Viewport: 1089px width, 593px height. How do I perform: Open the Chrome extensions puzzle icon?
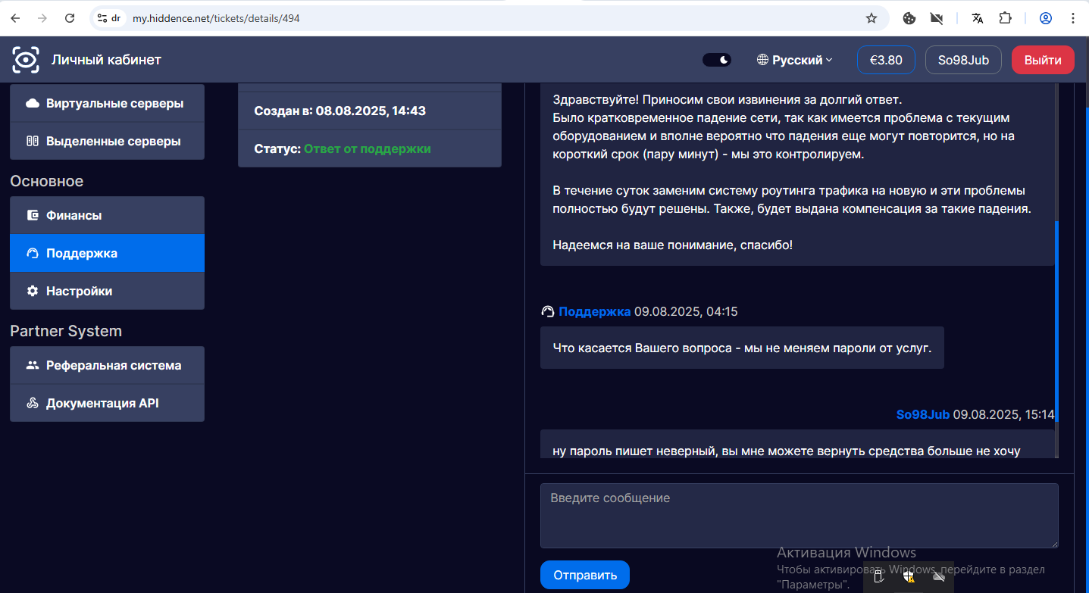(1006, 18)
